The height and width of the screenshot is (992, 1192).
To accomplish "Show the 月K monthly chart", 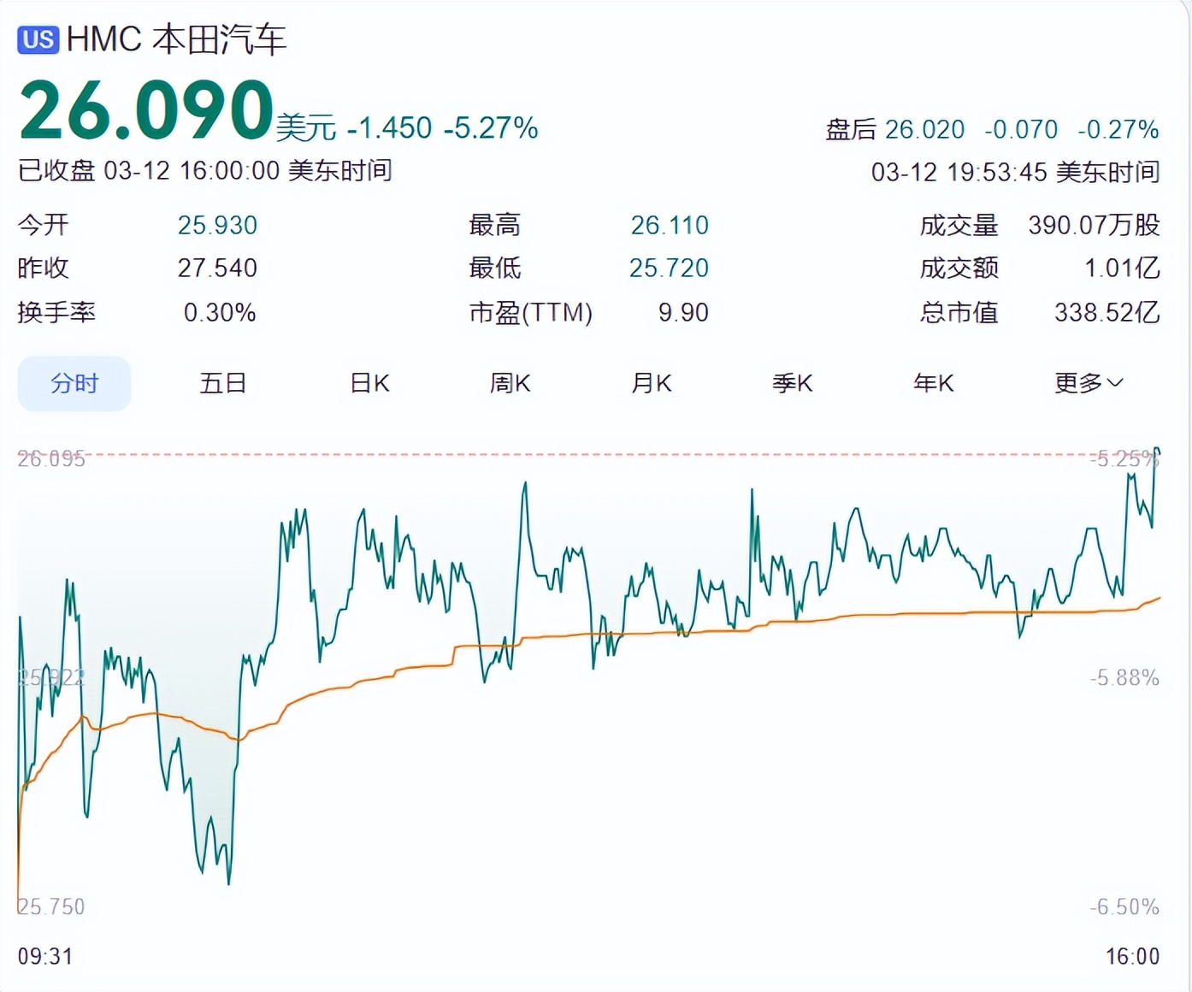I will tap(652, 384).
